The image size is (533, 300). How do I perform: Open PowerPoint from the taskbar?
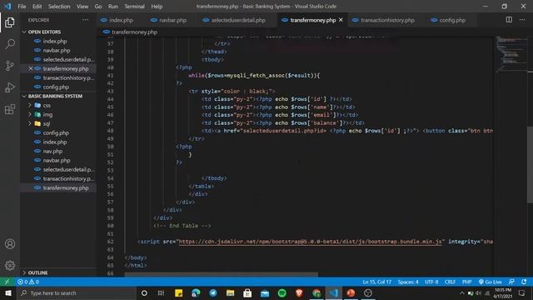[x=351, y=292]
